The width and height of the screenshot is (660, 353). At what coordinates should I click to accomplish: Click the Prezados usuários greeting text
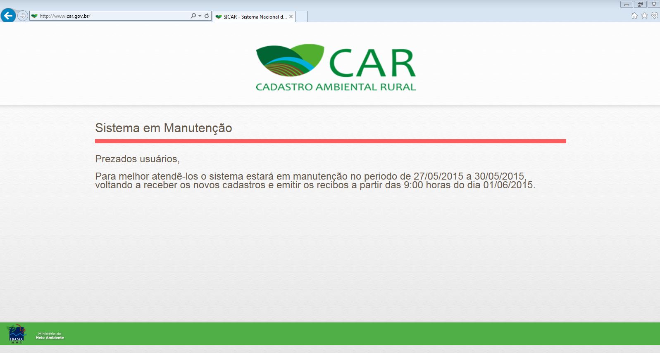[137, 159]
